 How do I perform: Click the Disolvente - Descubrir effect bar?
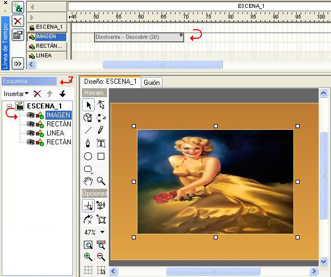(x=139, y=37)
